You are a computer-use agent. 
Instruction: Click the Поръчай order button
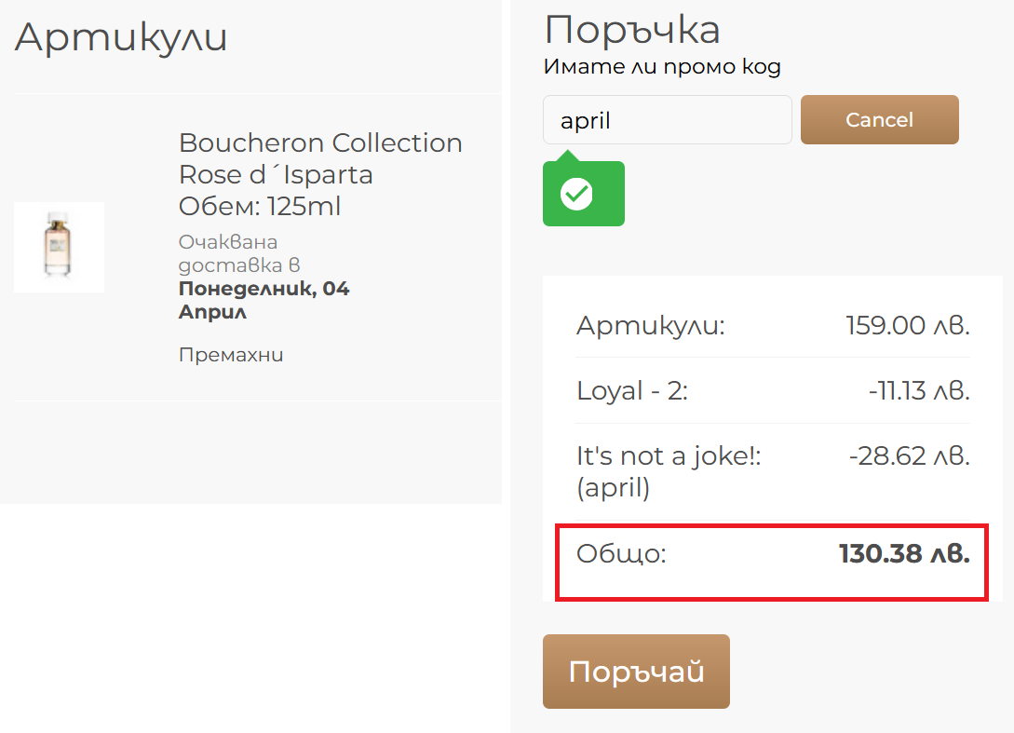tap(636, 672)
